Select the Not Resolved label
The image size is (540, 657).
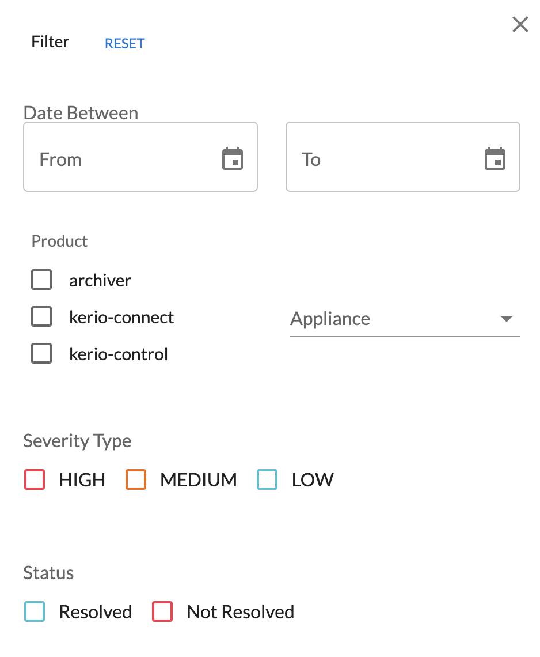coord(240,611)
